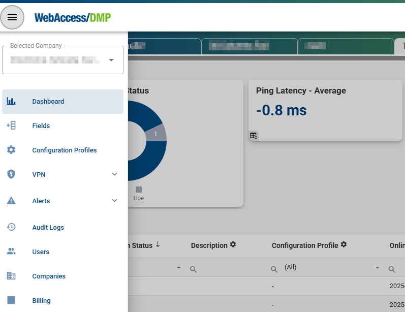Click the Configuration Profile column settings gear
This screenshot has width=405, height=312.
344,245
